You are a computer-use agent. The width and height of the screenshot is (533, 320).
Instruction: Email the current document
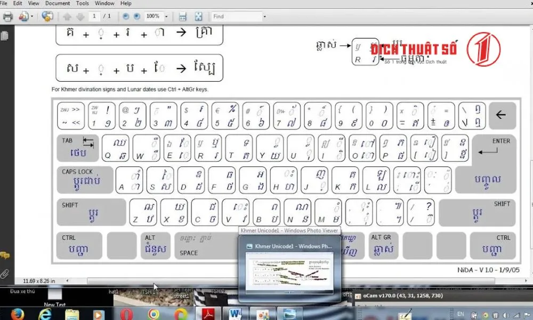pos(23,17)
